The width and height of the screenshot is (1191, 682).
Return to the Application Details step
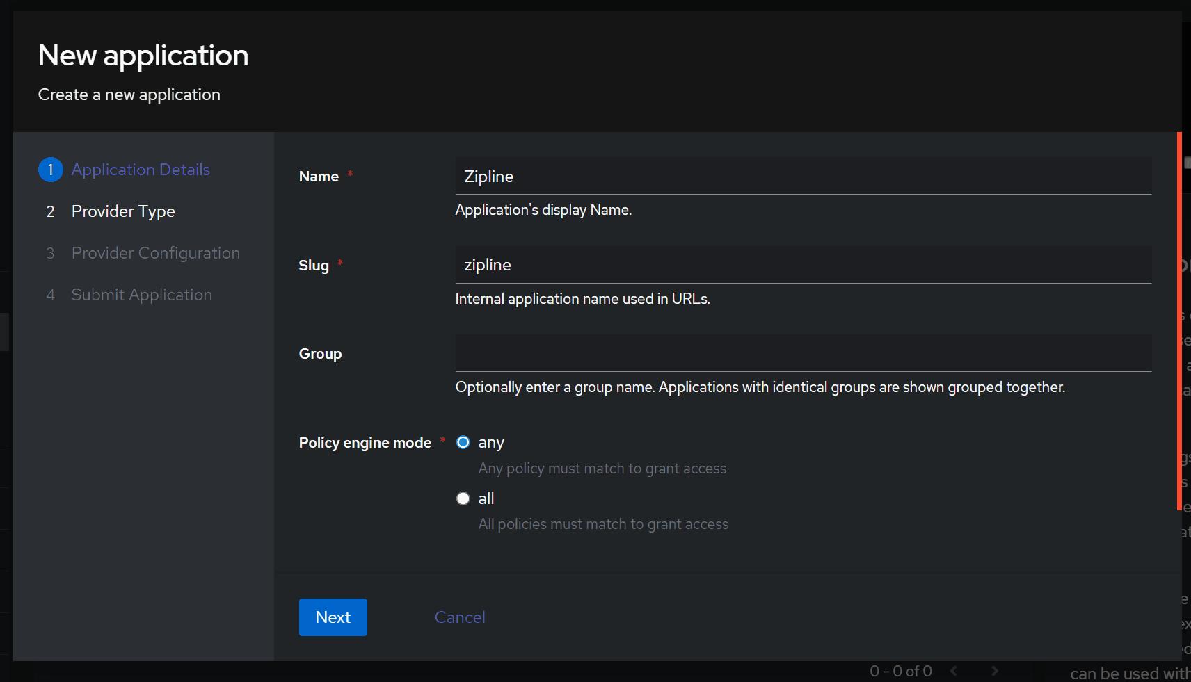(140, 169)
